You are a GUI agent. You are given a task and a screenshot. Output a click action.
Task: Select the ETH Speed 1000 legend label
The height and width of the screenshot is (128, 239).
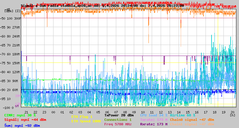pos(86,121)
